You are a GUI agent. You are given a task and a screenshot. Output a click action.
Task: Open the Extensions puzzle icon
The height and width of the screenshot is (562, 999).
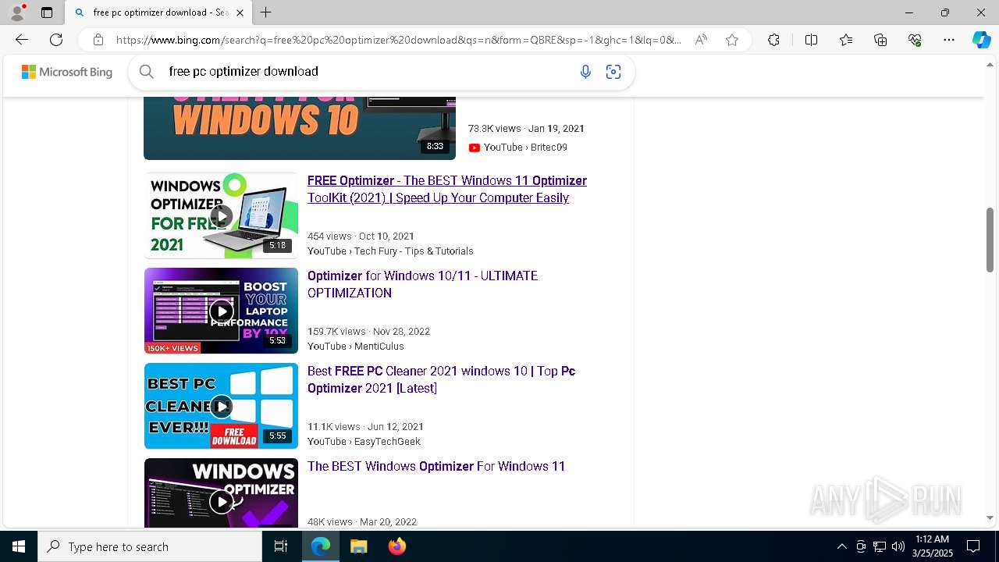point(773,40)
